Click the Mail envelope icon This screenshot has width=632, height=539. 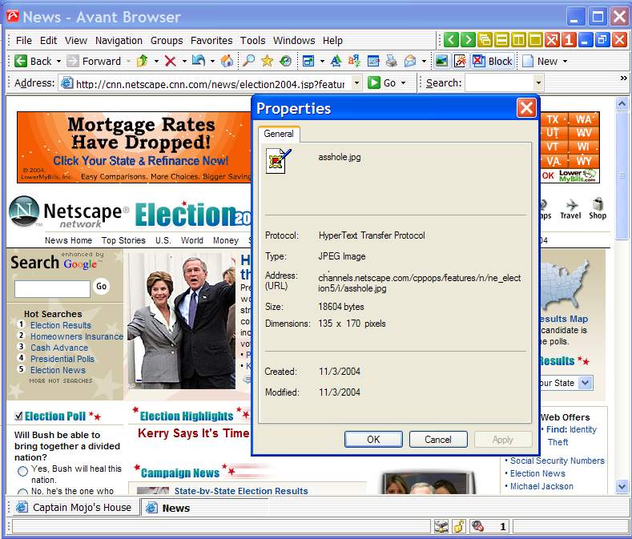[x=410, y=61]
